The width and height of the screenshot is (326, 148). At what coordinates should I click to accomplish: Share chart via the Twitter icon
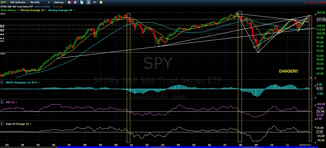coord(82,2)
